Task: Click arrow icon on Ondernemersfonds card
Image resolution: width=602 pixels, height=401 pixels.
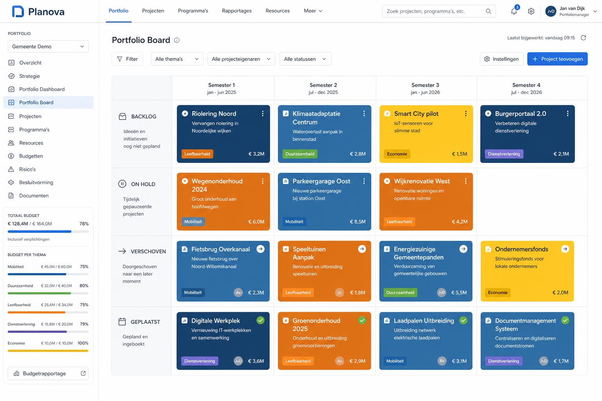Action: pyautogui.click(x=565, y=249)
